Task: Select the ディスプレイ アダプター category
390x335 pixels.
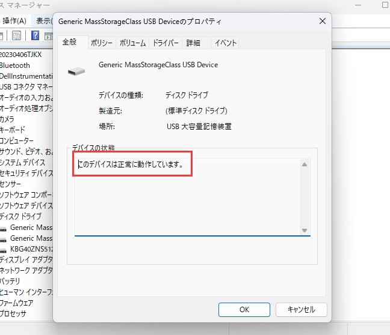Action: point(26,259)
